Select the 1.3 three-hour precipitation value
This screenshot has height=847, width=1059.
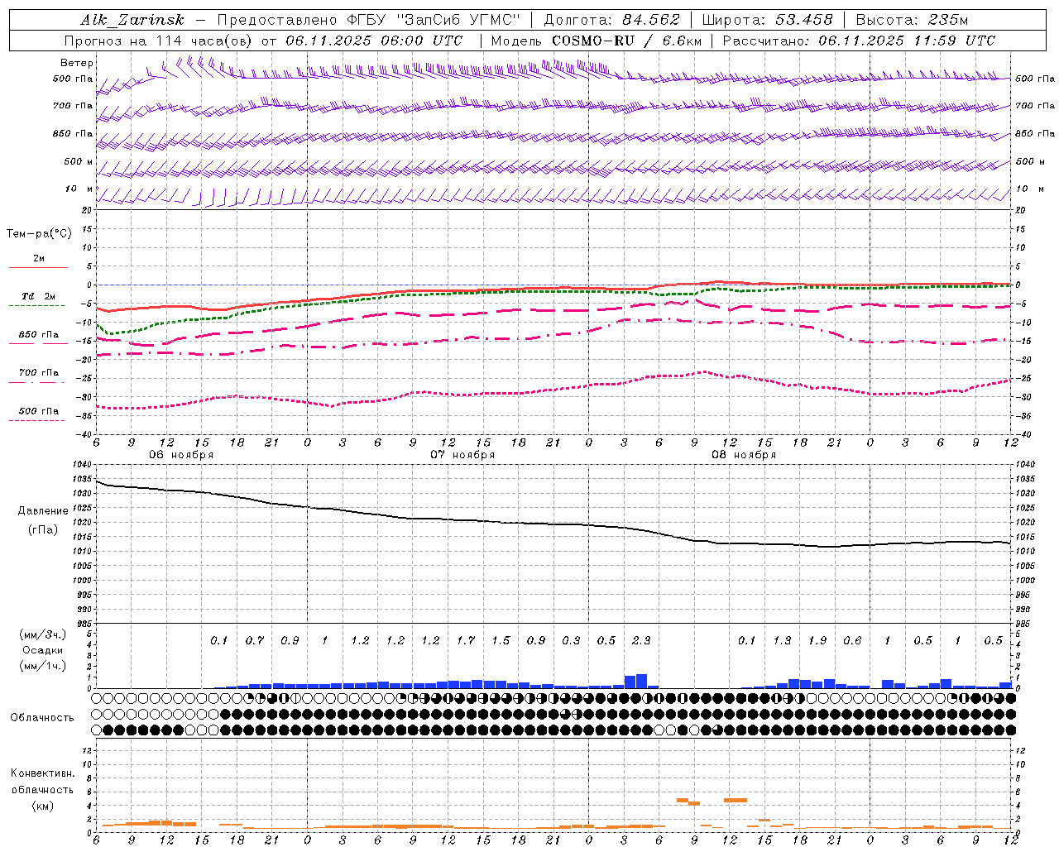(782, 640)
